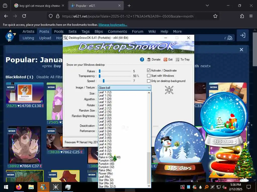Open the browser extensions puzzle icon

[242, 16]
